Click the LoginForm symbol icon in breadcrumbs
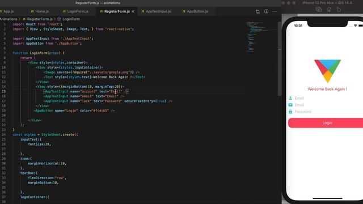 [59, 19]
